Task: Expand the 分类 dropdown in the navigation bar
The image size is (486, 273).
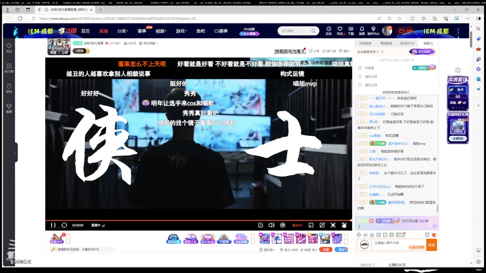Action: point(122,31)
